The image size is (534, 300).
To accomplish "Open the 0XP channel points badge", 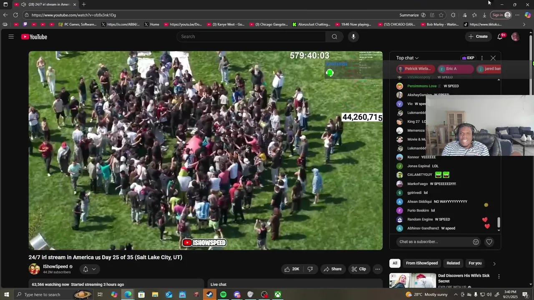I will click(468, 58).
